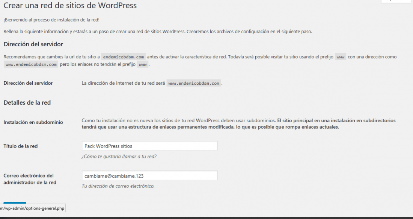Screen dimensions: 413x219
Task: Click the 'www' code tag after 'usando el prefijo'
Action: tap(341, 57)
